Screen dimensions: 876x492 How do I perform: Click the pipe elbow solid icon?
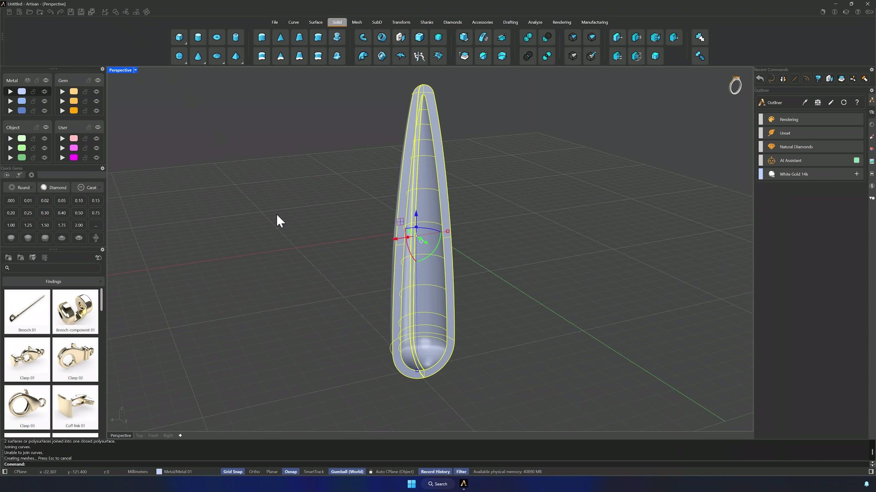coord(363,37)
